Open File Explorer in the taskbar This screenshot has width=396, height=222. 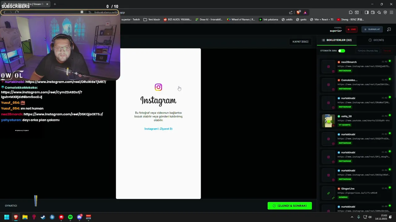pyautogui.click(x=25, y=217)
